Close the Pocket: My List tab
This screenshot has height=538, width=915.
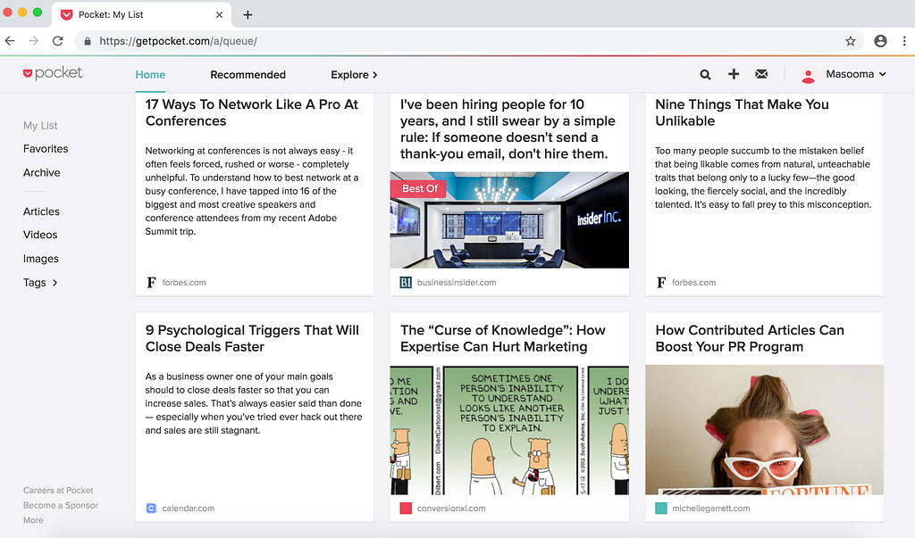(220, 14)
